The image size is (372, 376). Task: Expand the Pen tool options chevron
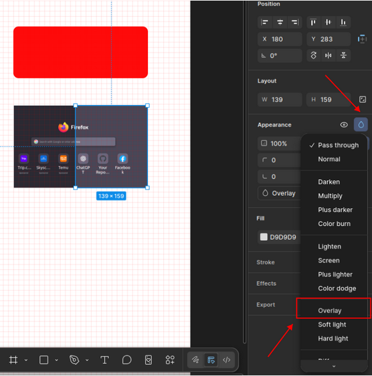[87, 360]
